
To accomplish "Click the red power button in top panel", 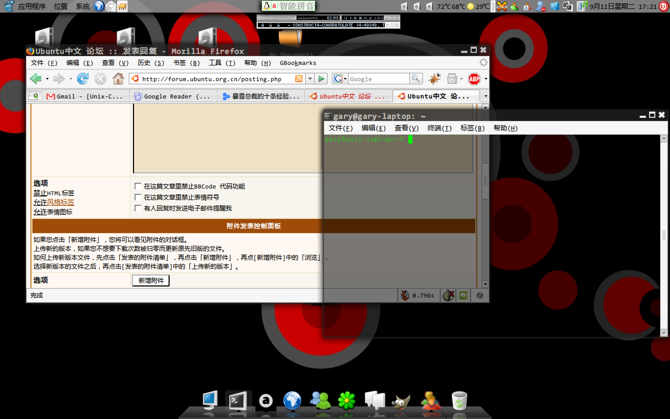I will click(663, 6).
